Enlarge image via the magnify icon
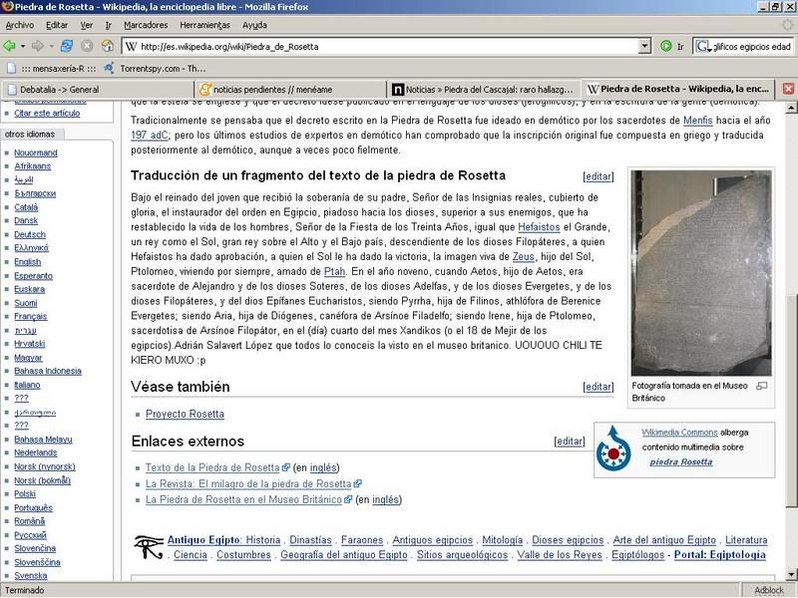798x598 pixels. point(761,386)
